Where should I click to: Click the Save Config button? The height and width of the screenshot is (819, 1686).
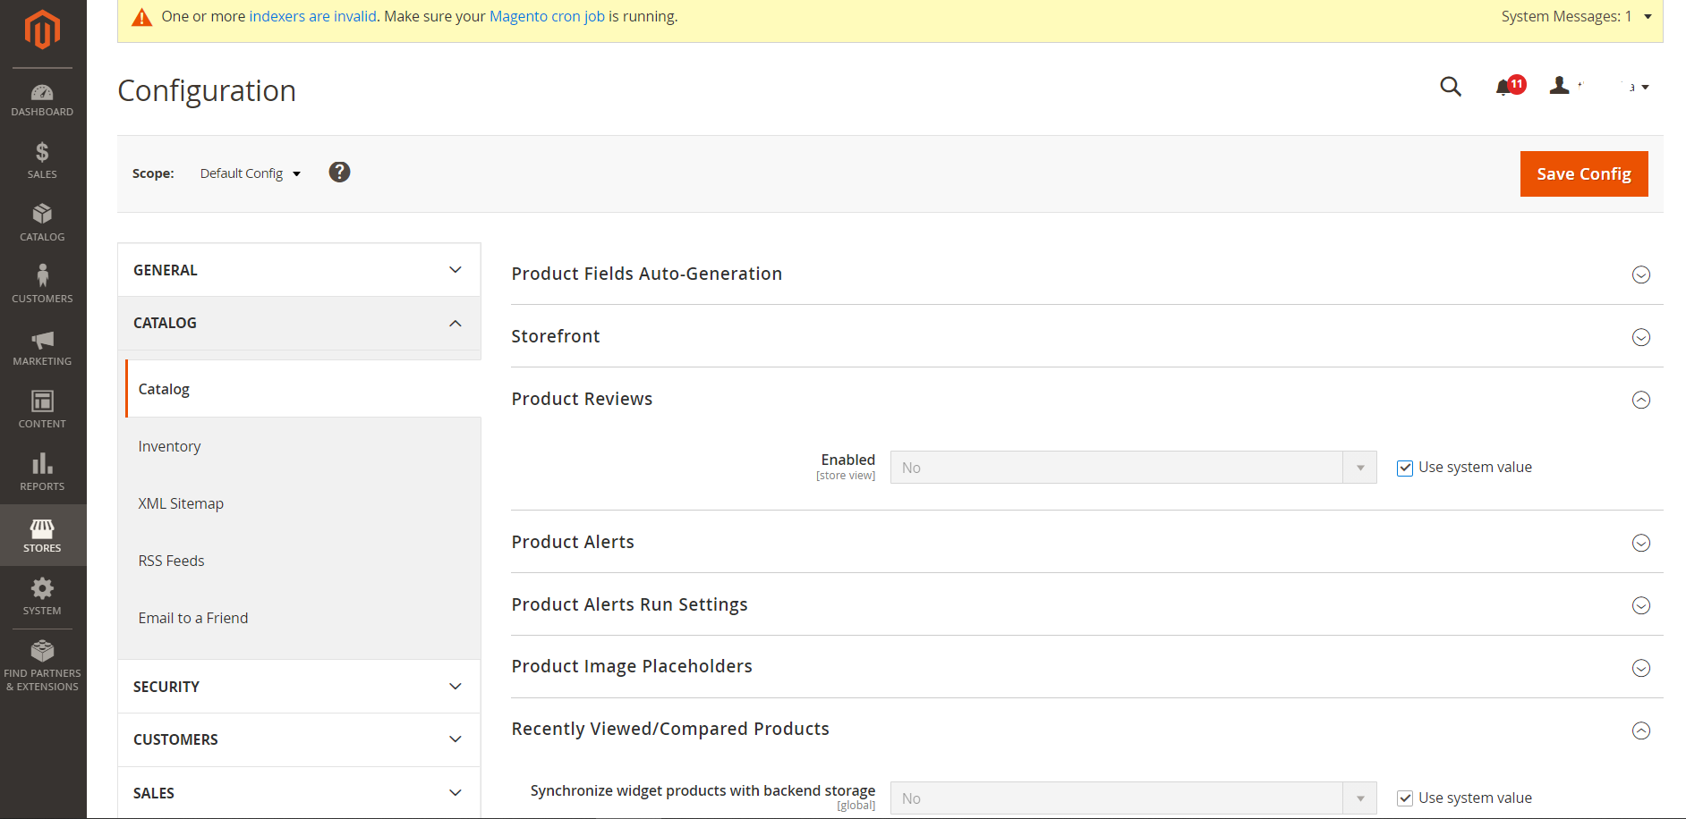click(1583, 173)
